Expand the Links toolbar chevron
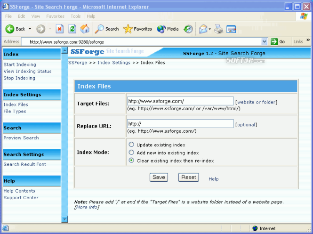This screenshot has width=313, height=234. [x=308, y=40]
